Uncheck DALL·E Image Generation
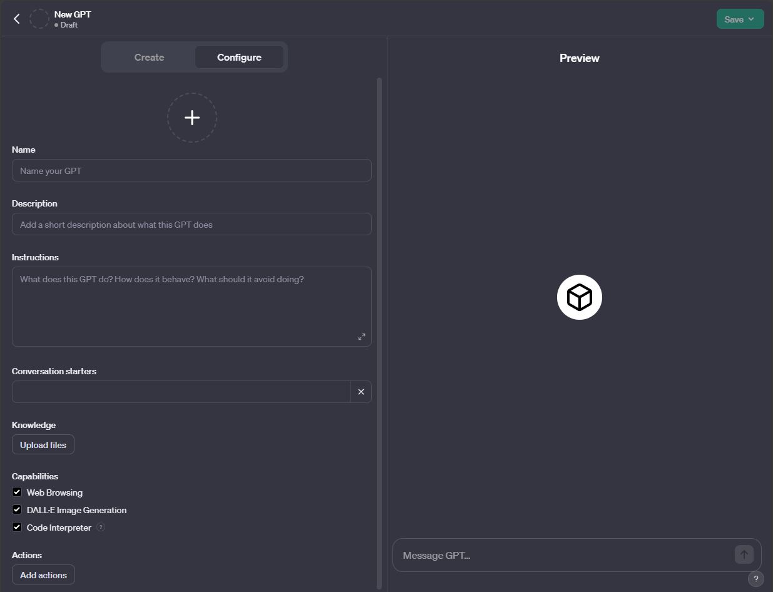This screenshot has height=592, width=773. [17, 510]
